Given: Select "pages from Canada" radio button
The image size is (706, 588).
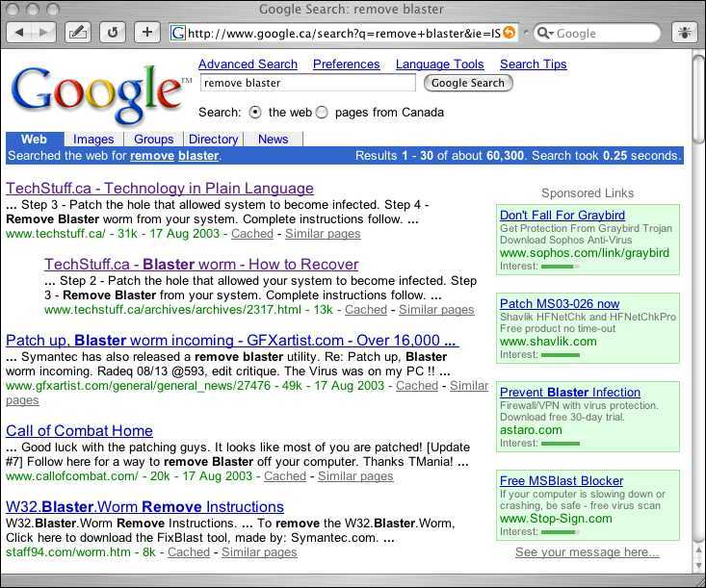Looking at the screenshot, I should point(323,113).
